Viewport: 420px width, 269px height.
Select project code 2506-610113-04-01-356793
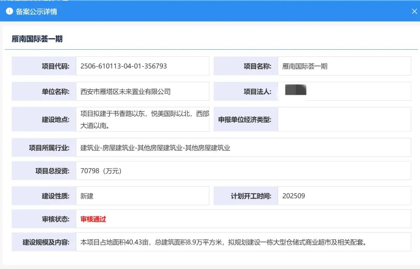[x=124, y=66]
